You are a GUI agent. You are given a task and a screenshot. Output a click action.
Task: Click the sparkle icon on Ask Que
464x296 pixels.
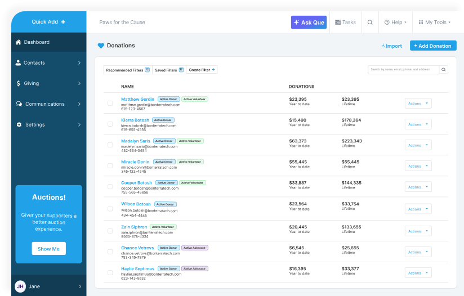point(296,22)
